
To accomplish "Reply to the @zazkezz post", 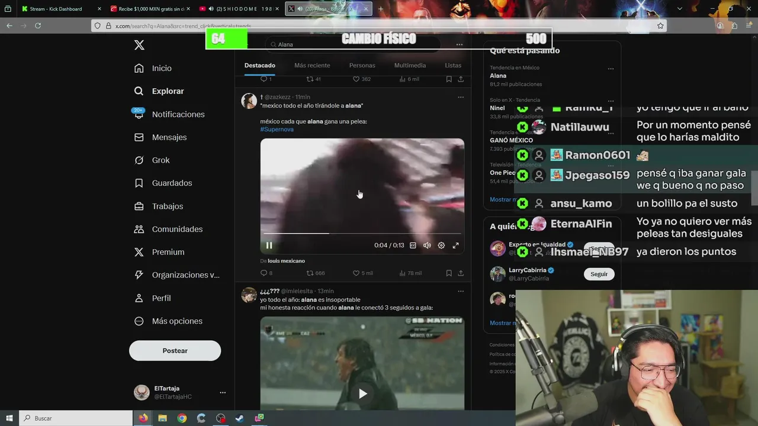I will tap(264, 273).
